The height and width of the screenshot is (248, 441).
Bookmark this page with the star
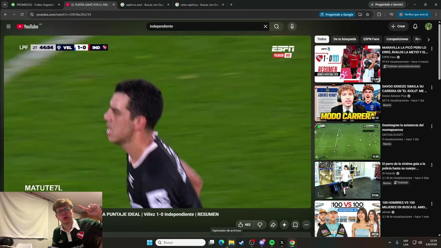click(x=368, y=14)
